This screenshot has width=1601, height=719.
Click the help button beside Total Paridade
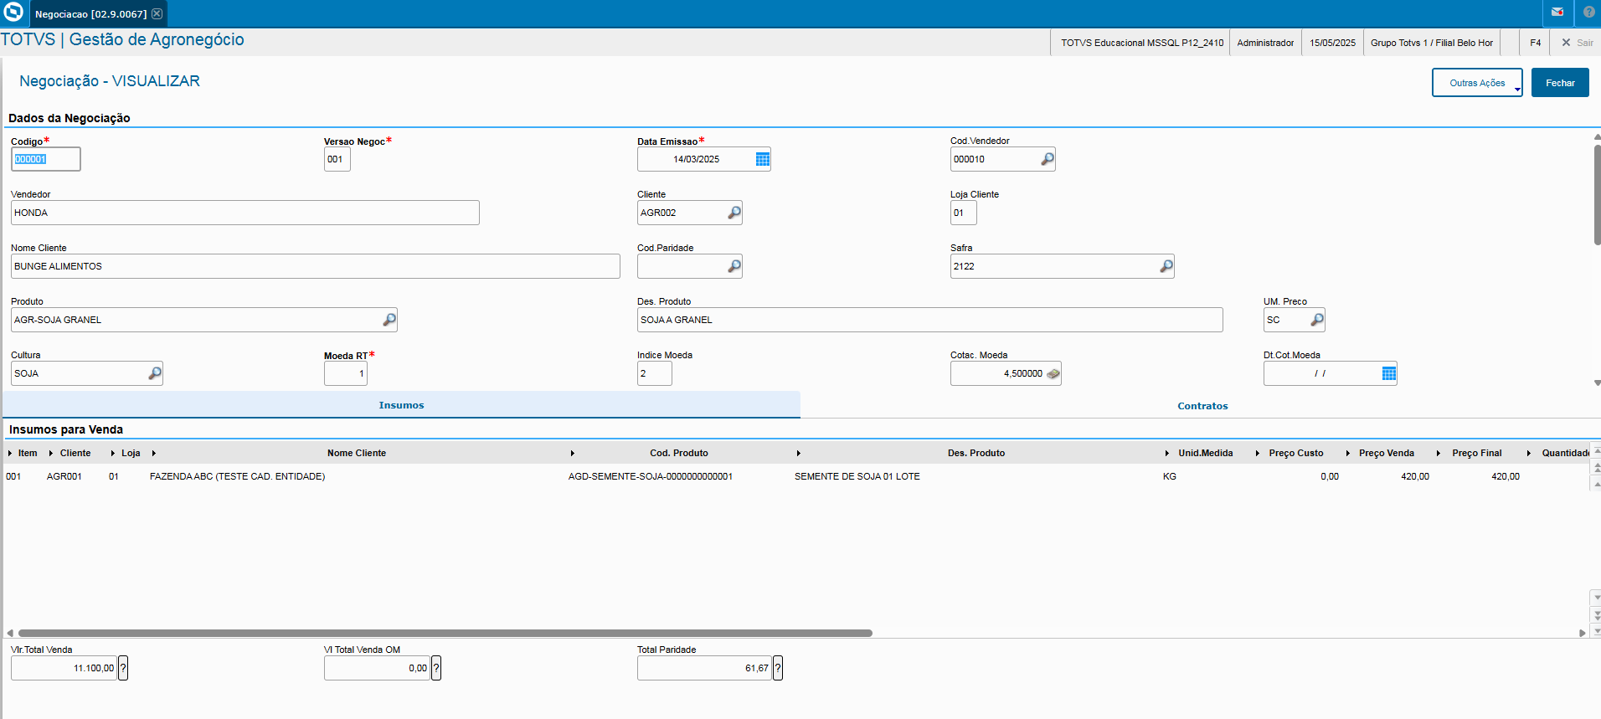778,668
